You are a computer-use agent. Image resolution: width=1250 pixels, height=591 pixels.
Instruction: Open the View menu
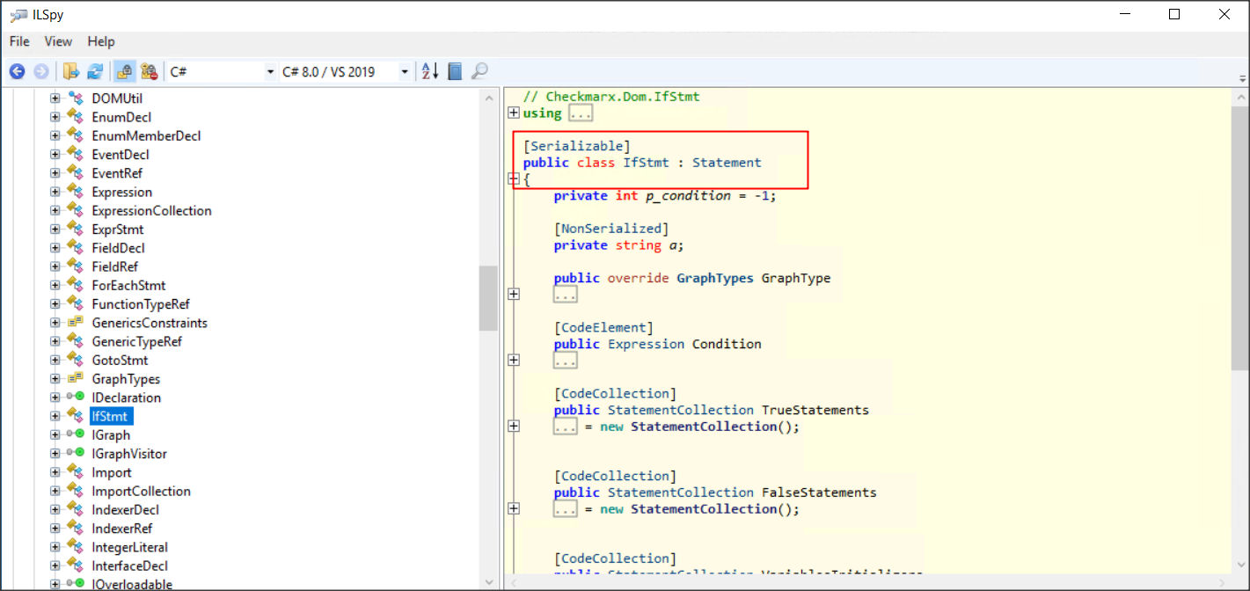pyautogui.click(x=58, y=41)
